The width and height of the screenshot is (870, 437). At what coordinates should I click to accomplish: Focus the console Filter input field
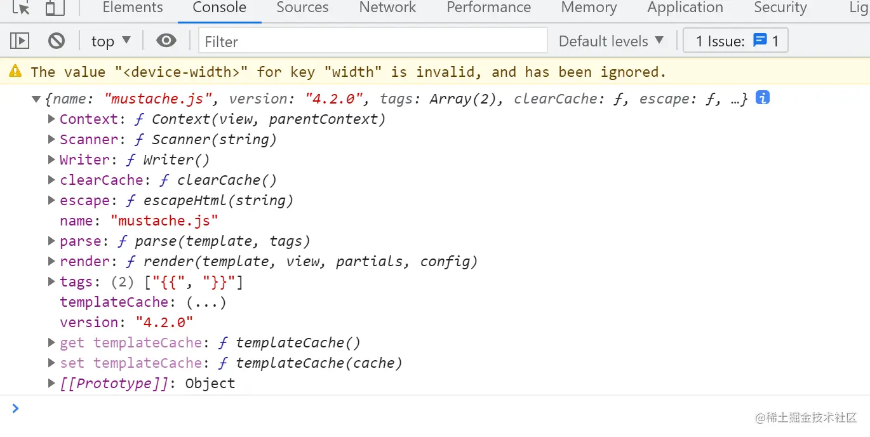pos(373,41)
